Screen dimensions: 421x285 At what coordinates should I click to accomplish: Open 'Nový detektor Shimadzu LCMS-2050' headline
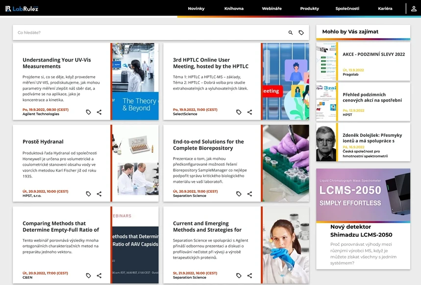point(361,231)
